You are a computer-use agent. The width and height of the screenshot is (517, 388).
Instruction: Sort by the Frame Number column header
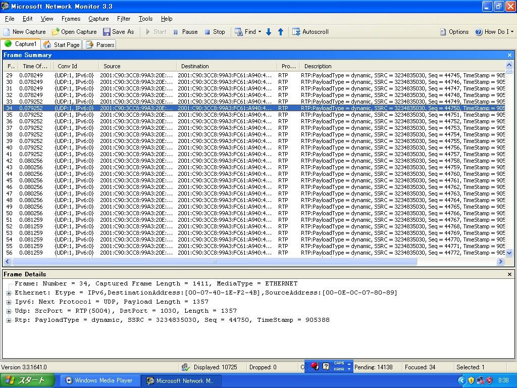coord(11,66)
